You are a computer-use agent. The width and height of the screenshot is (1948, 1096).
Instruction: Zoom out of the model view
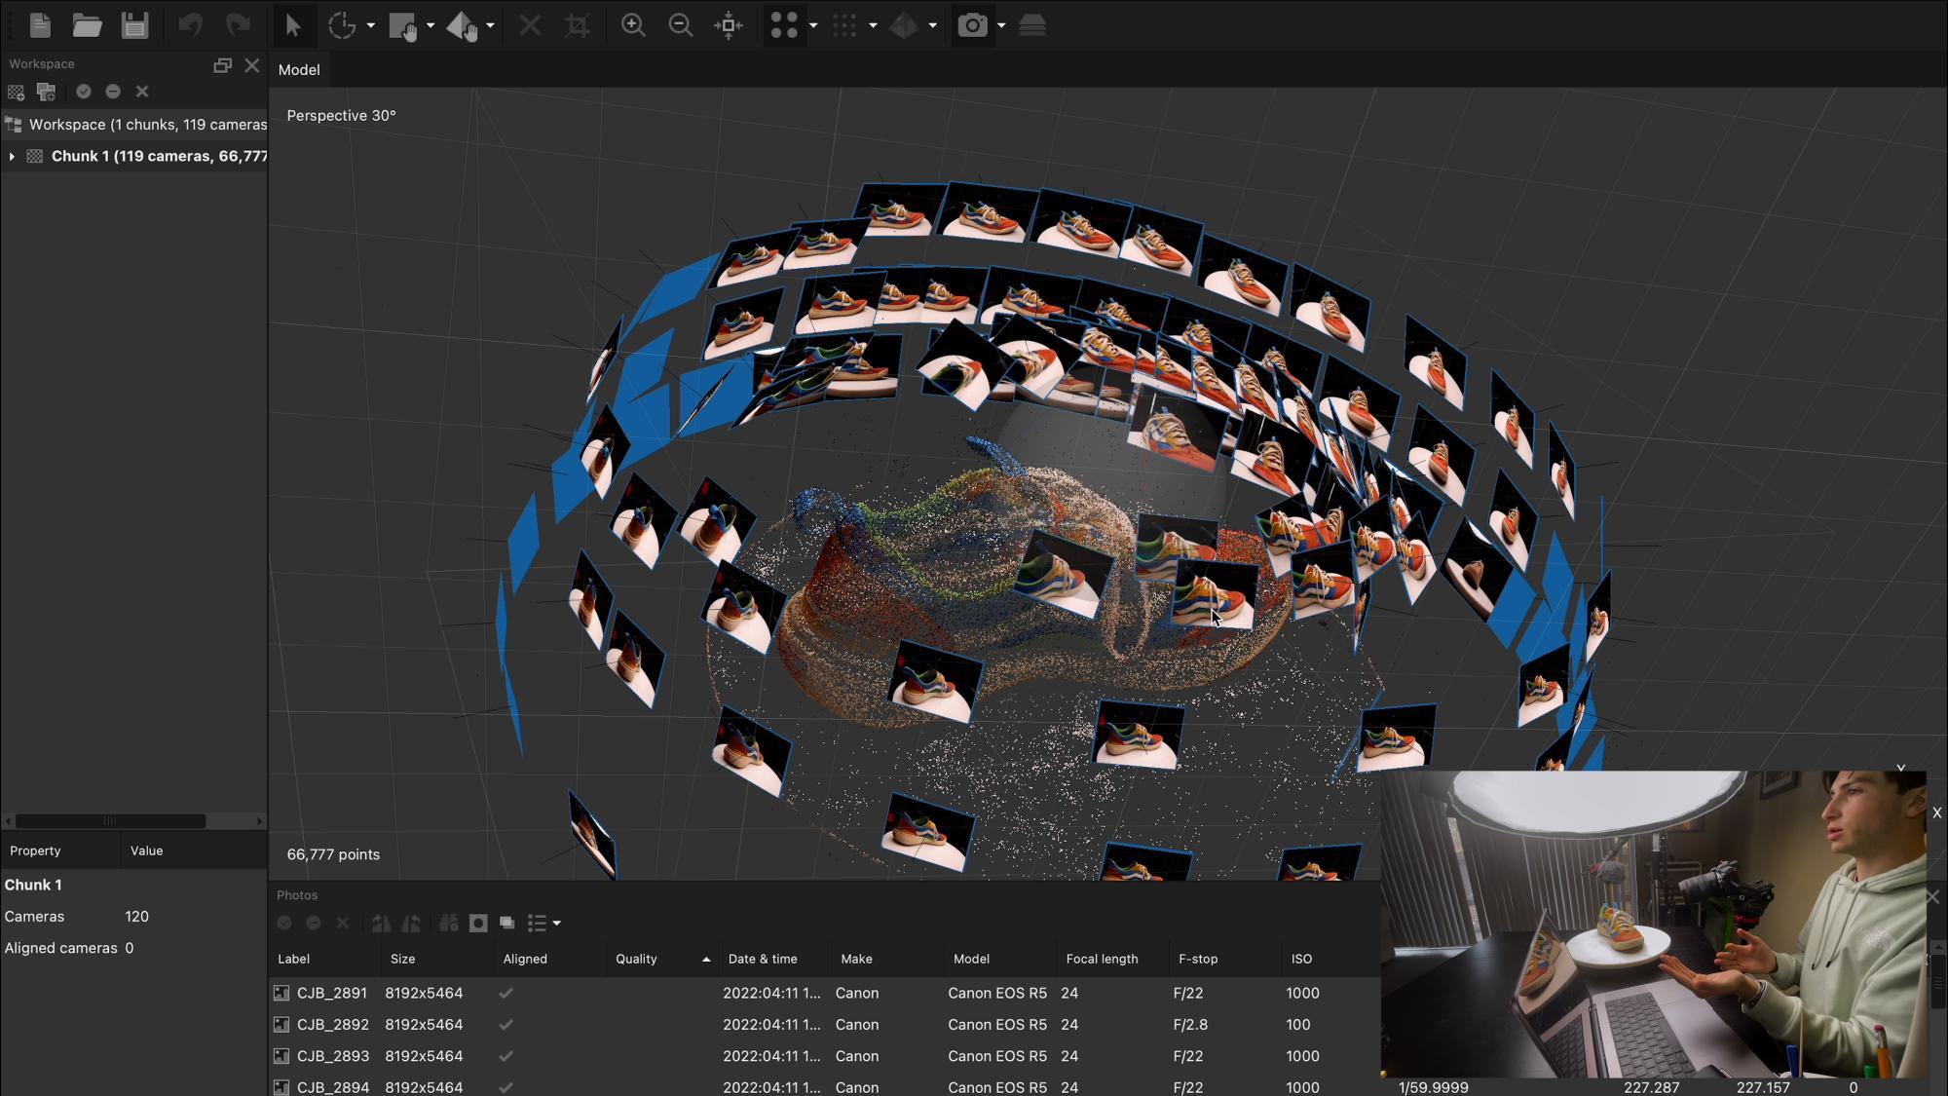coord(681,25)
